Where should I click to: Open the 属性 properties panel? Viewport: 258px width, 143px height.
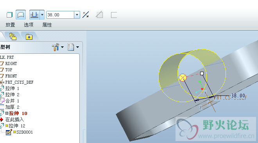pyautogui.click(x=47, y=25)
